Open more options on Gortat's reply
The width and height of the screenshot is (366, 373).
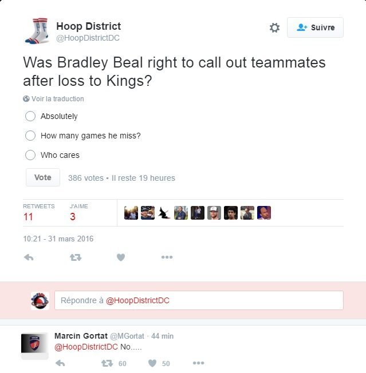[198, 363]
